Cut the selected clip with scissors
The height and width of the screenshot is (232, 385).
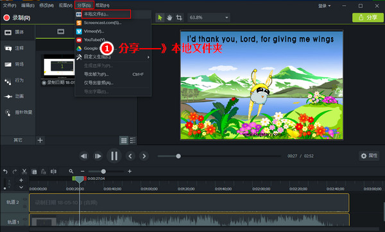[x=24, y=171]
